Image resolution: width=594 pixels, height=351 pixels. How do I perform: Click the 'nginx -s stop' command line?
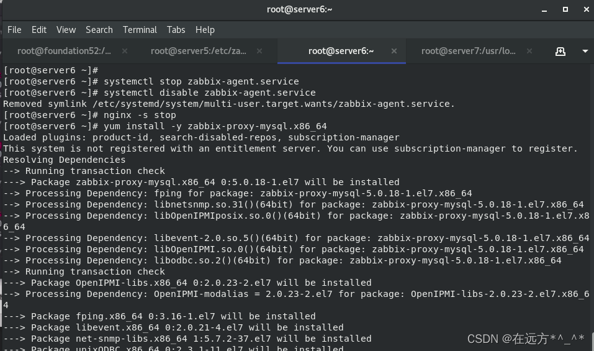90,115
